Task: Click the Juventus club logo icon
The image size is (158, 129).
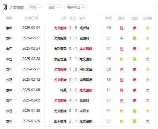Action: pos(5,7)
